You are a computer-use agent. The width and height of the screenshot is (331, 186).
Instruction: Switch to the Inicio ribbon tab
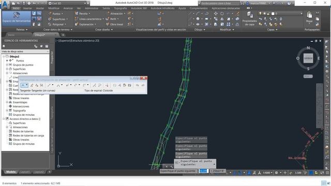[16, 8]
